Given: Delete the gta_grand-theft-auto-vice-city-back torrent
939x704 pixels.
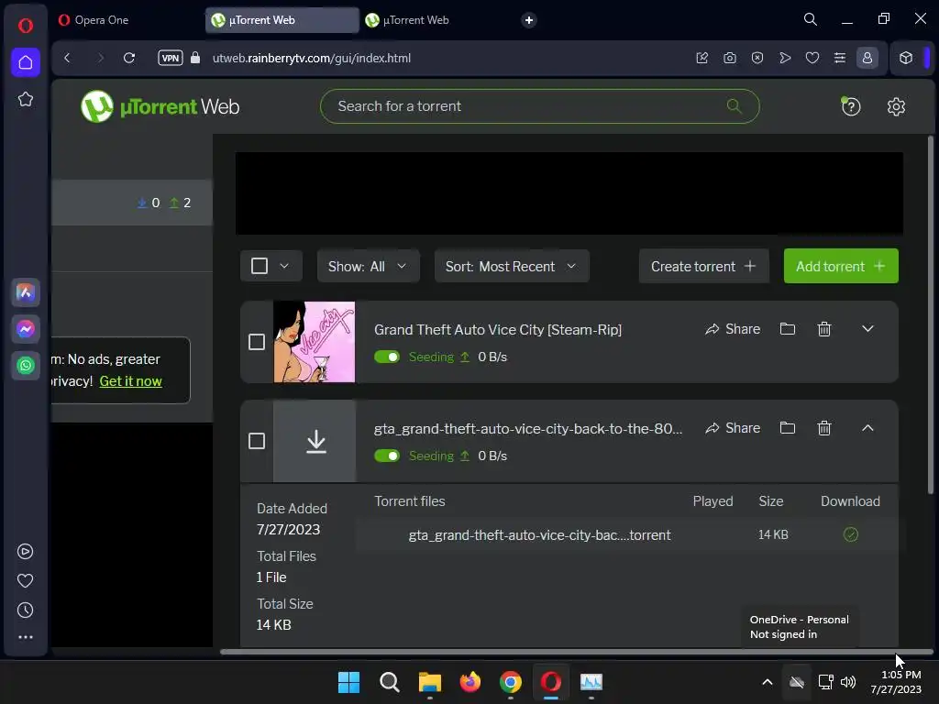Looking at the screenshot, I should click(x=824, y=427).
